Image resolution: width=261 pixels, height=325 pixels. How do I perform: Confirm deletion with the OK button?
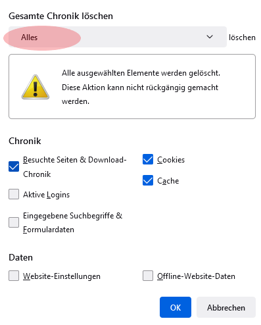176,307
